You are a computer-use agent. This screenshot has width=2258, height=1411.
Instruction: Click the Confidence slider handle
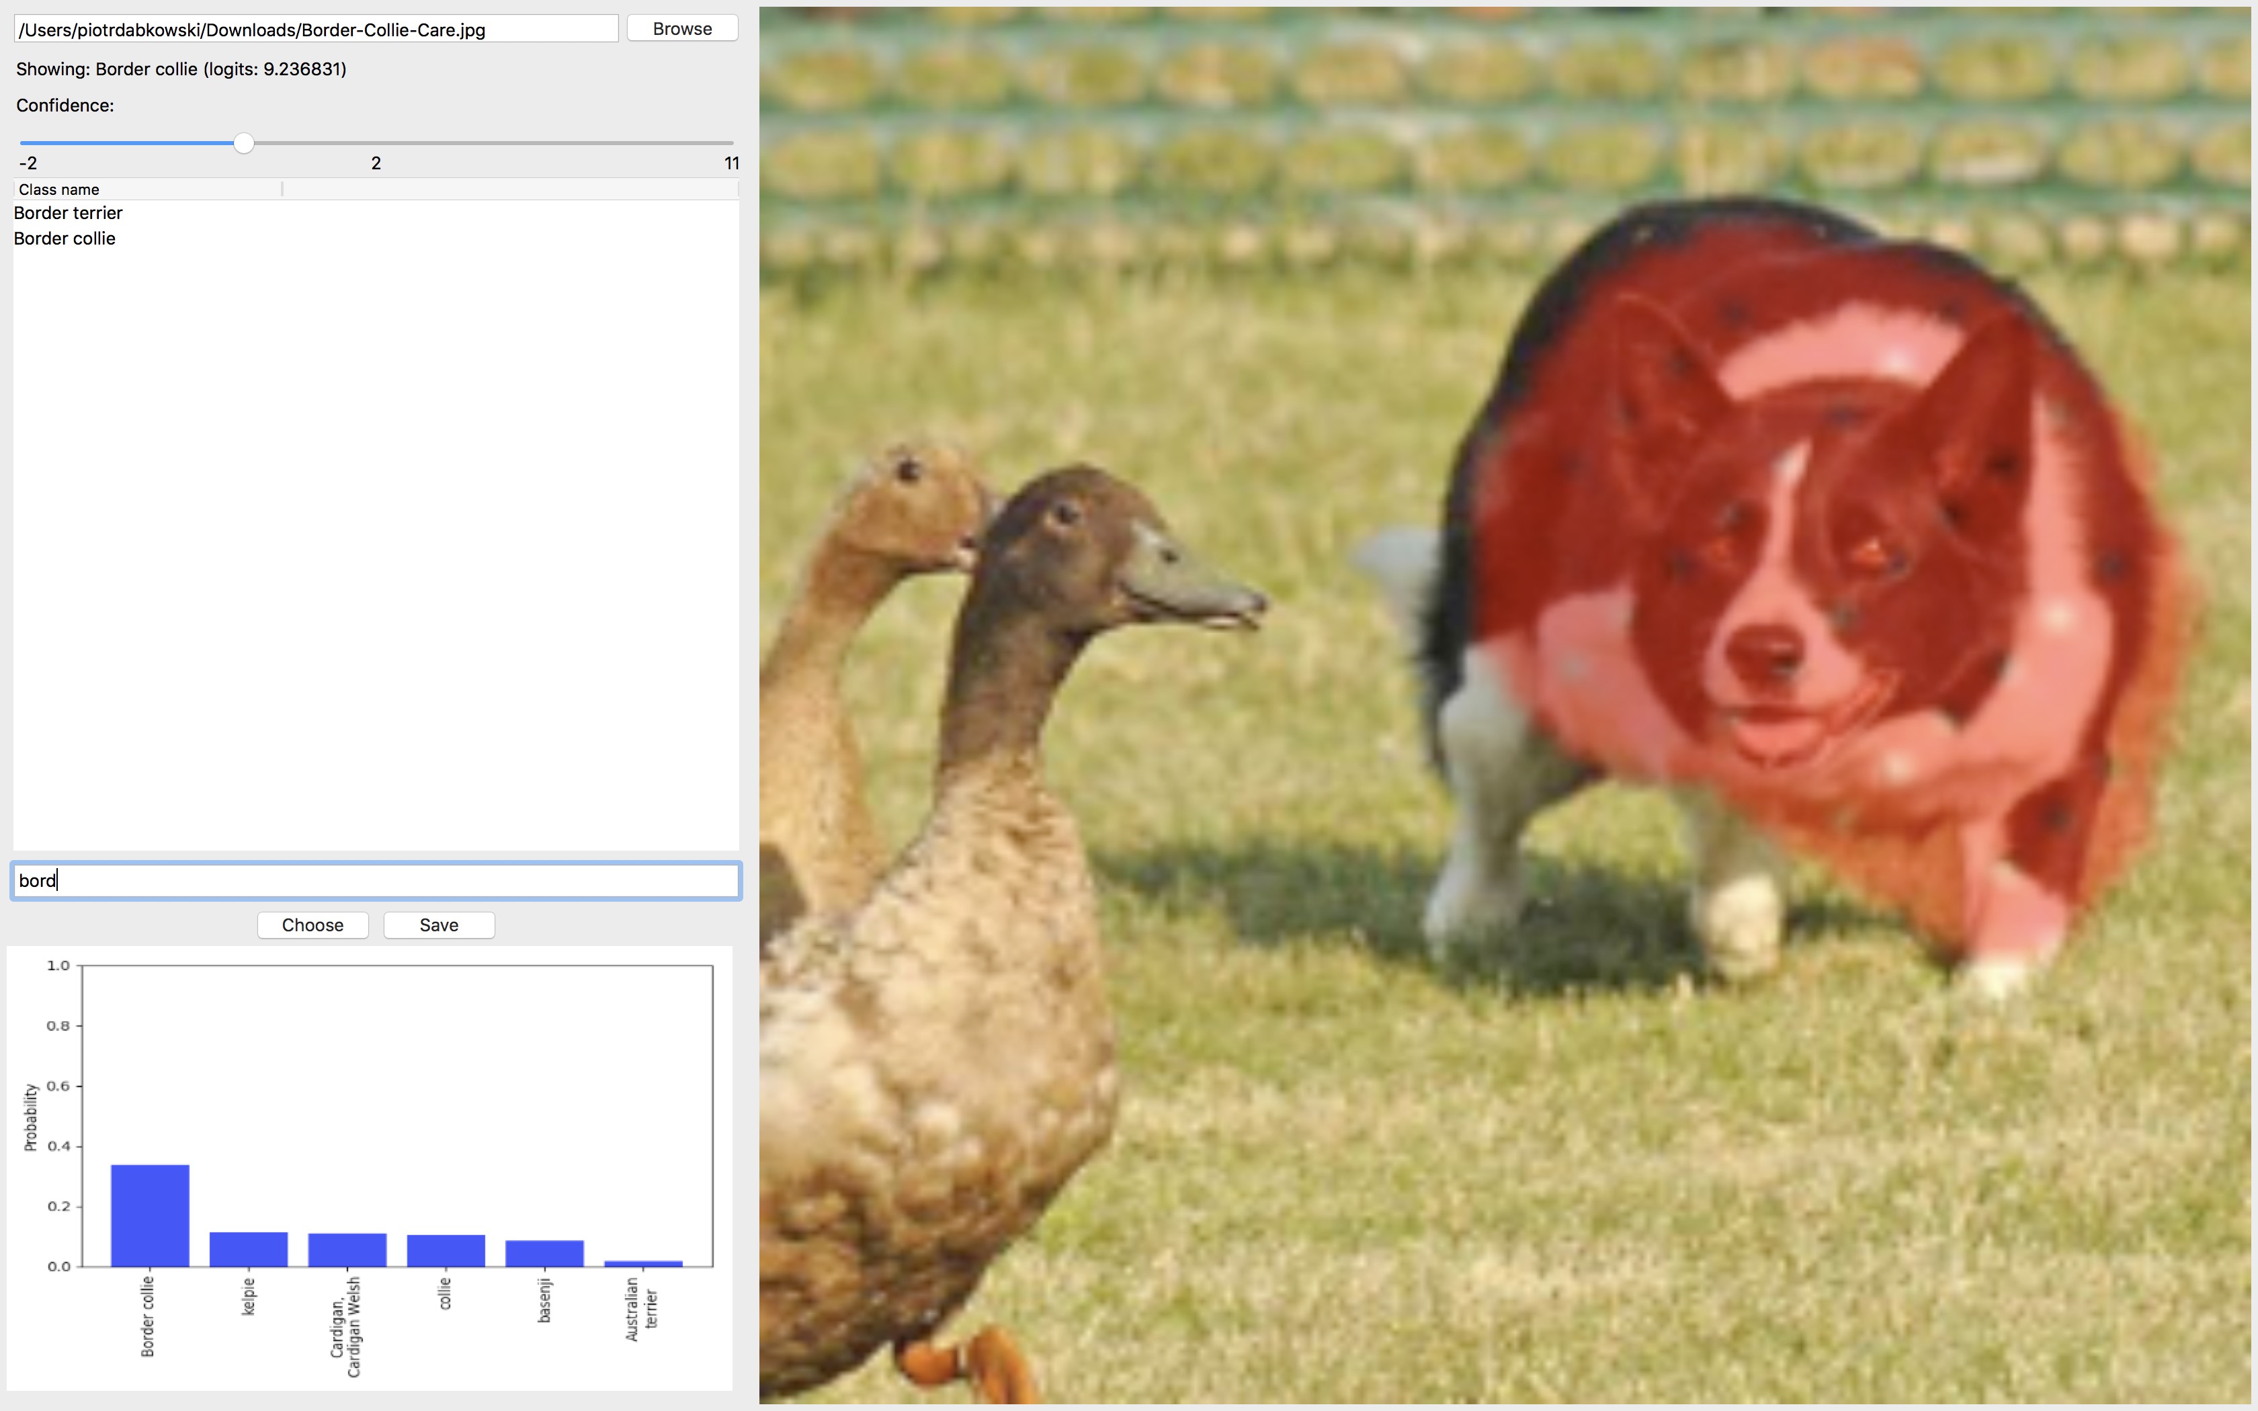coord(243,142)
